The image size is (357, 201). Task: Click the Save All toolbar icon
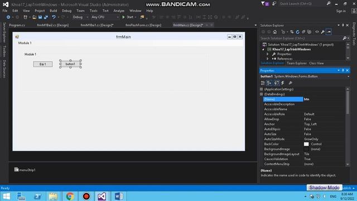coord(46,17)
